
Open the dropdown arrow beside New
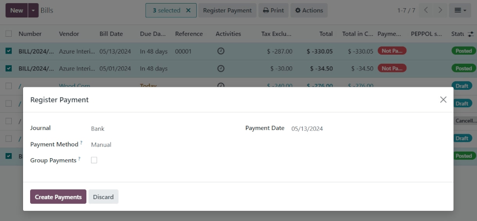(x=33, y=10)
